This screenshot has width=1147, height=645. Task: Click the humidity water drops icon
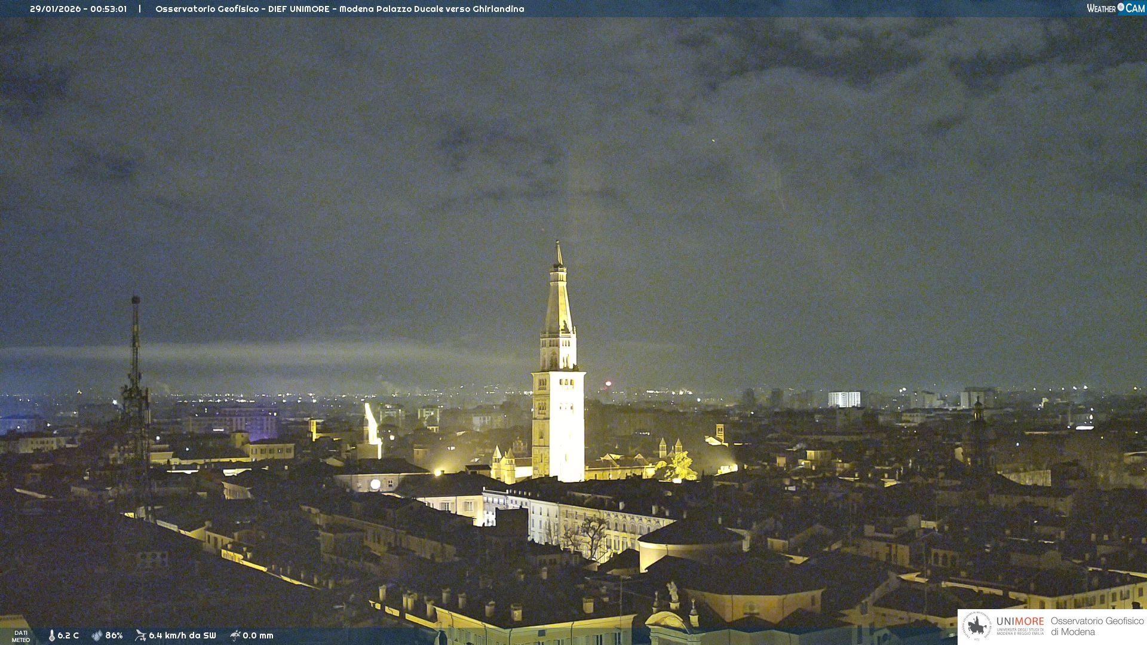click(97, 635)
